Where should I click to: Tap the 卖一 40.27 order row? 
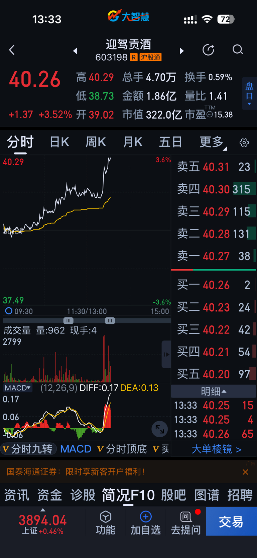[x=214, y=256]
